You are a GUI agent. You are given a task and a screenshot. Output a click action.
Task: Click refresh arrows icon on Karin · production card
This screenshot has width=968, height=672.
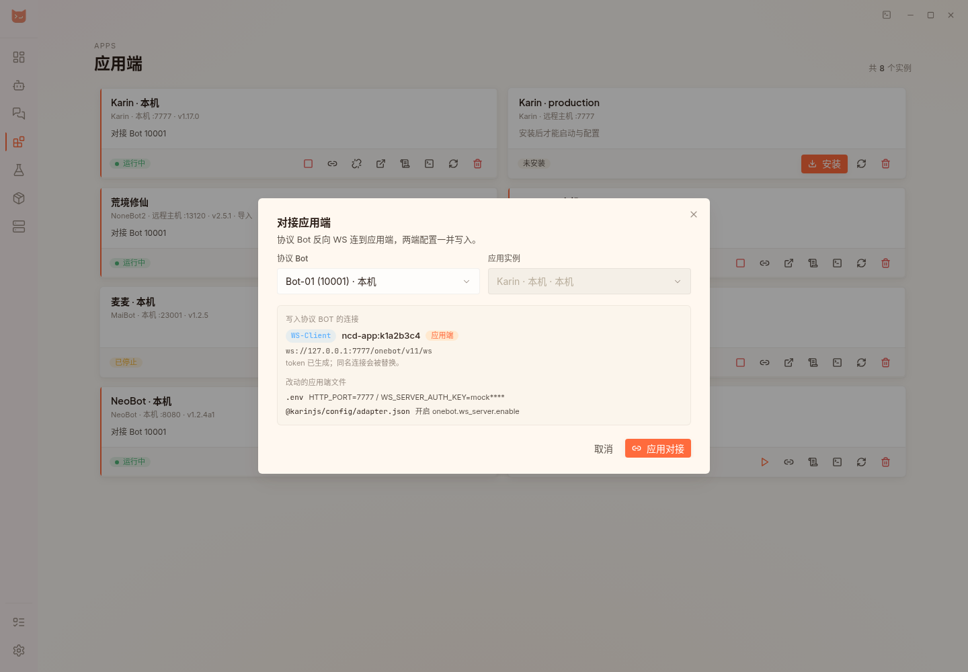pos(862,164)
